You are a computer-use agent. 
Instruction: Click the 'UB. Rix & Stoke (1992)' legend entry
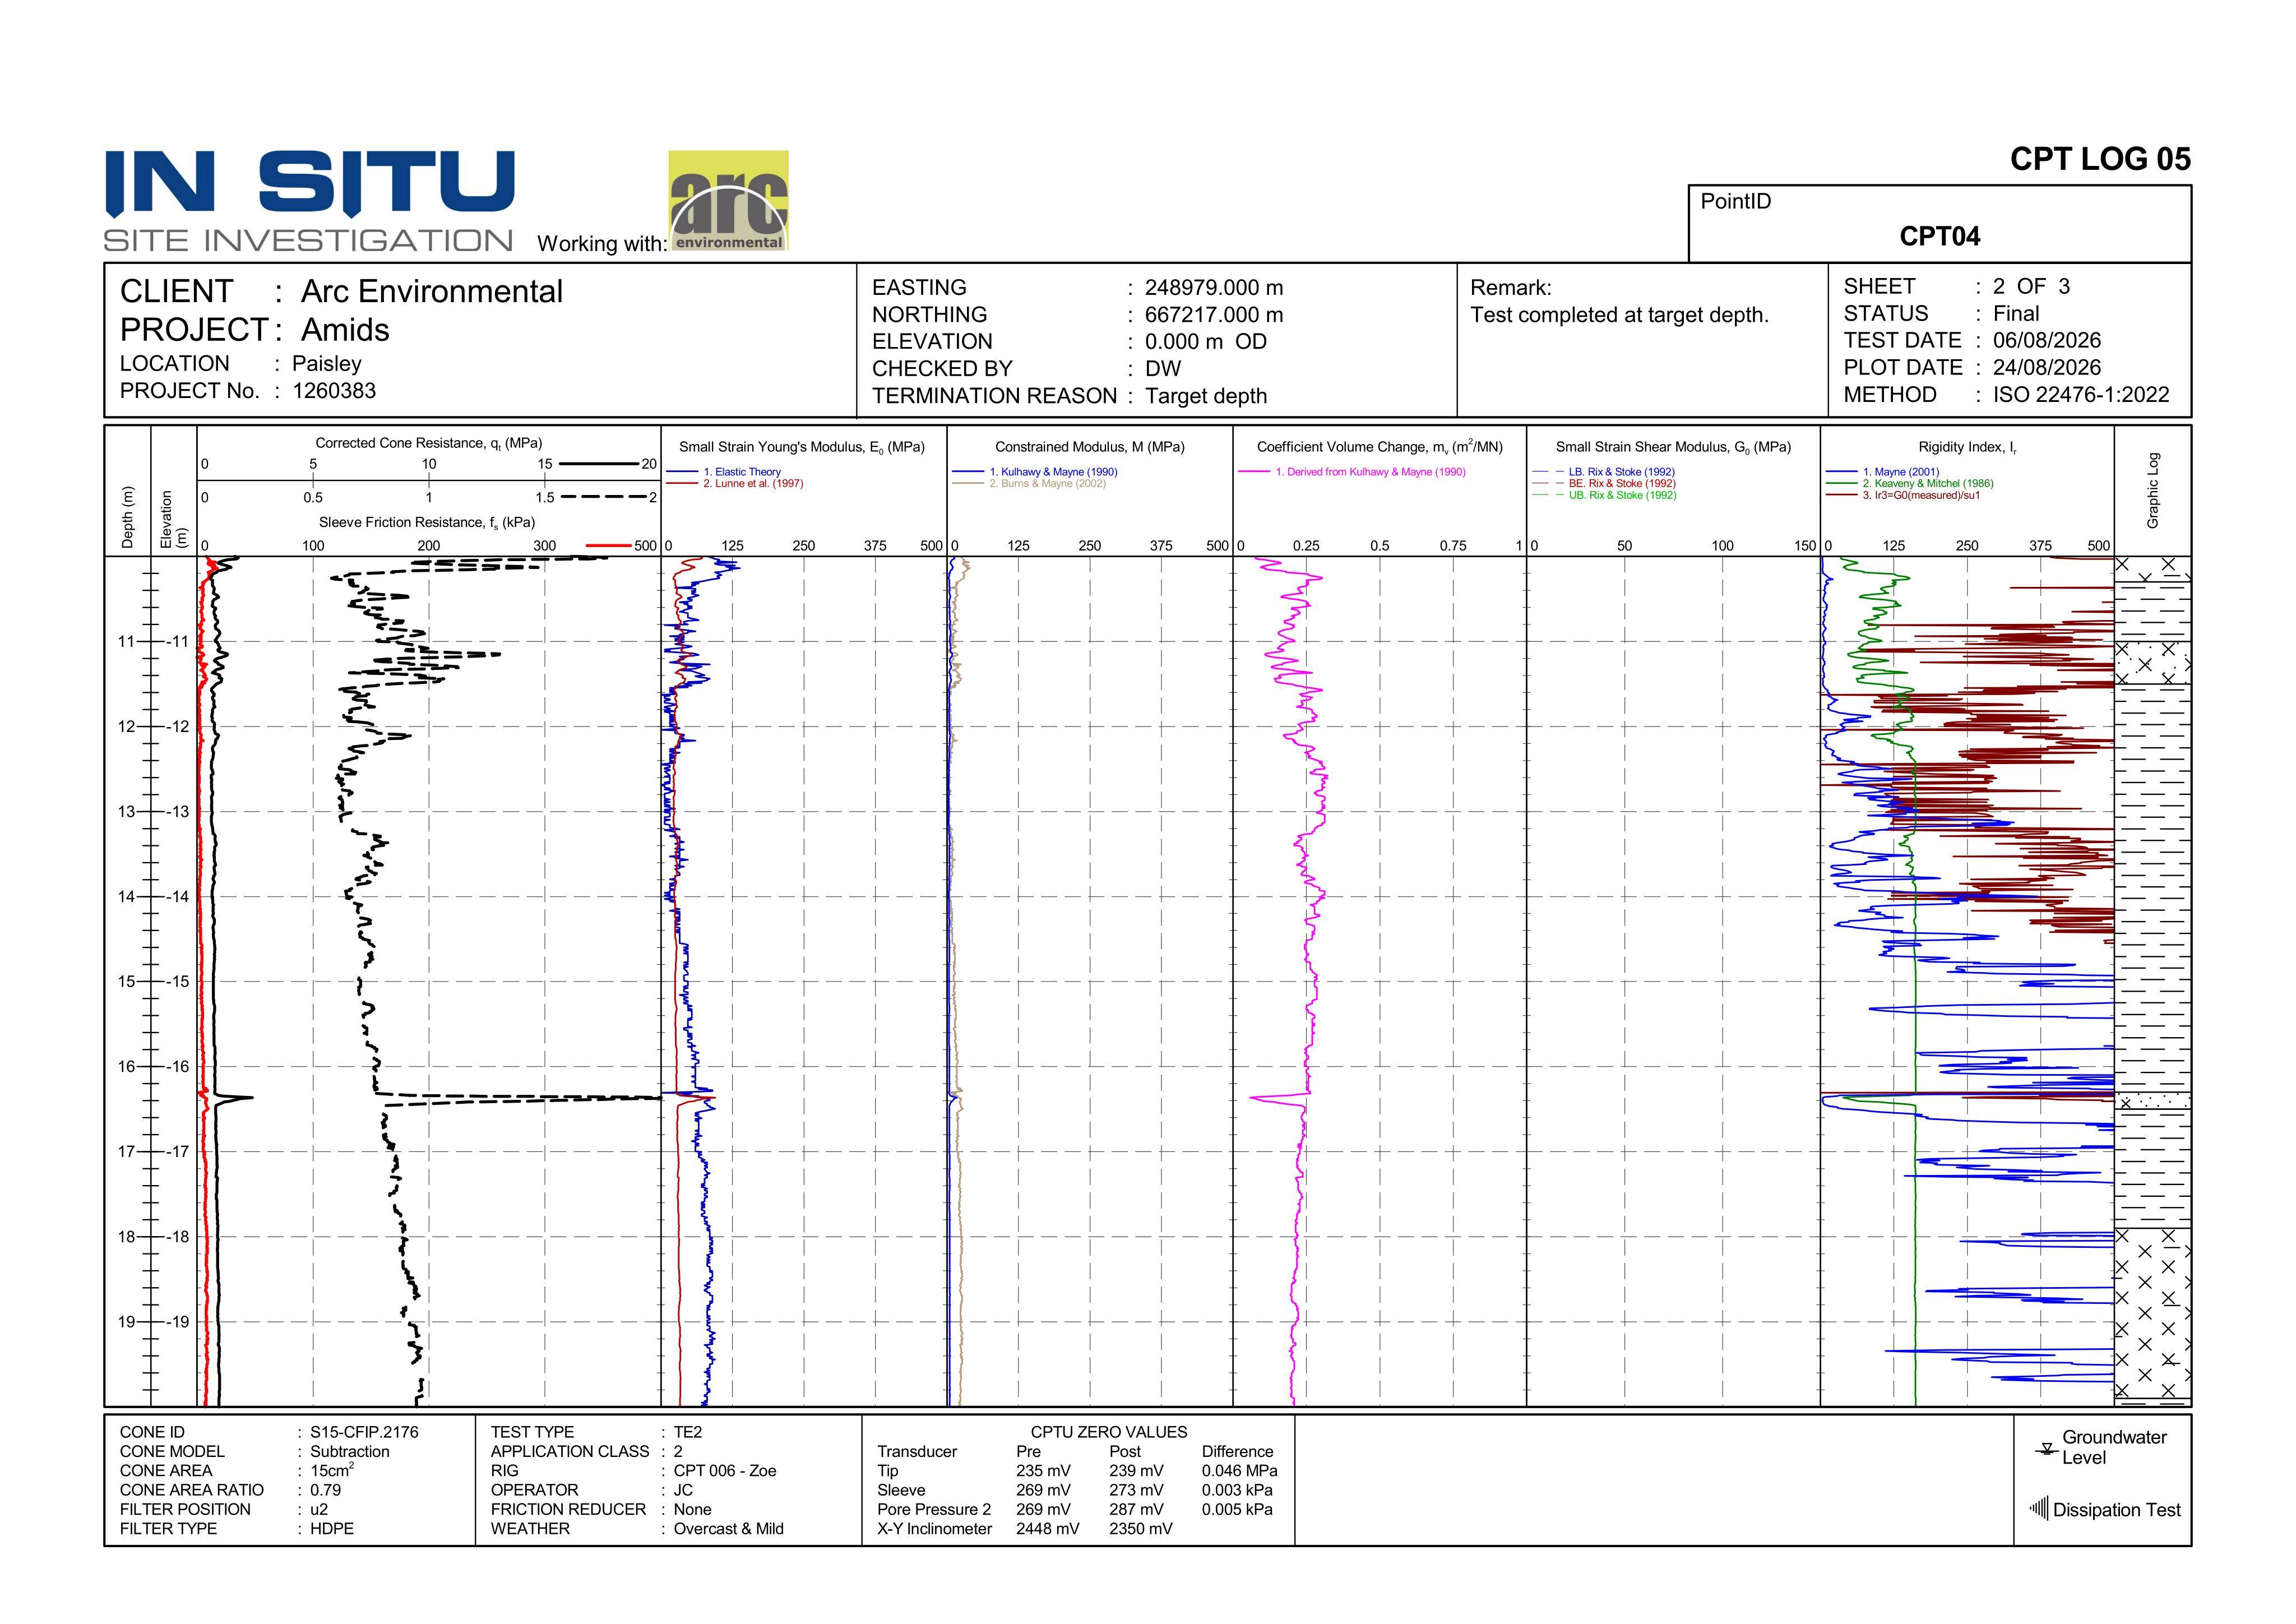(1622, 495)
